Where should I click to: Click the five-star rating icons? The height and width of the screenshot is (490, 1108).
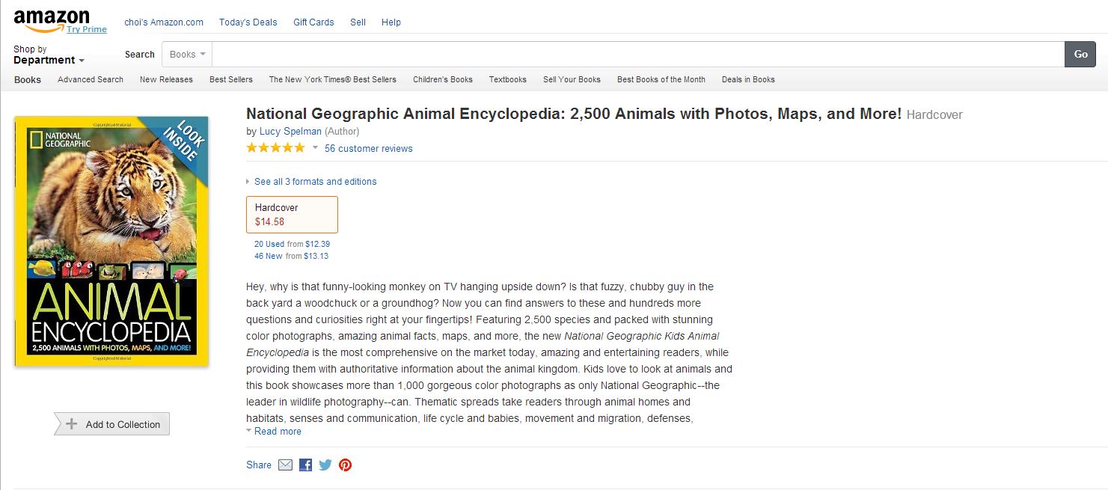[275, 148]
